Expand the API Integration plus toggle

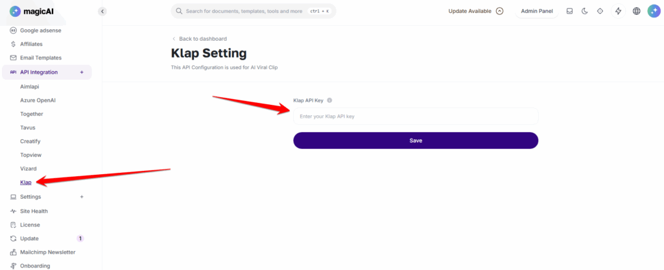point(82,73)
